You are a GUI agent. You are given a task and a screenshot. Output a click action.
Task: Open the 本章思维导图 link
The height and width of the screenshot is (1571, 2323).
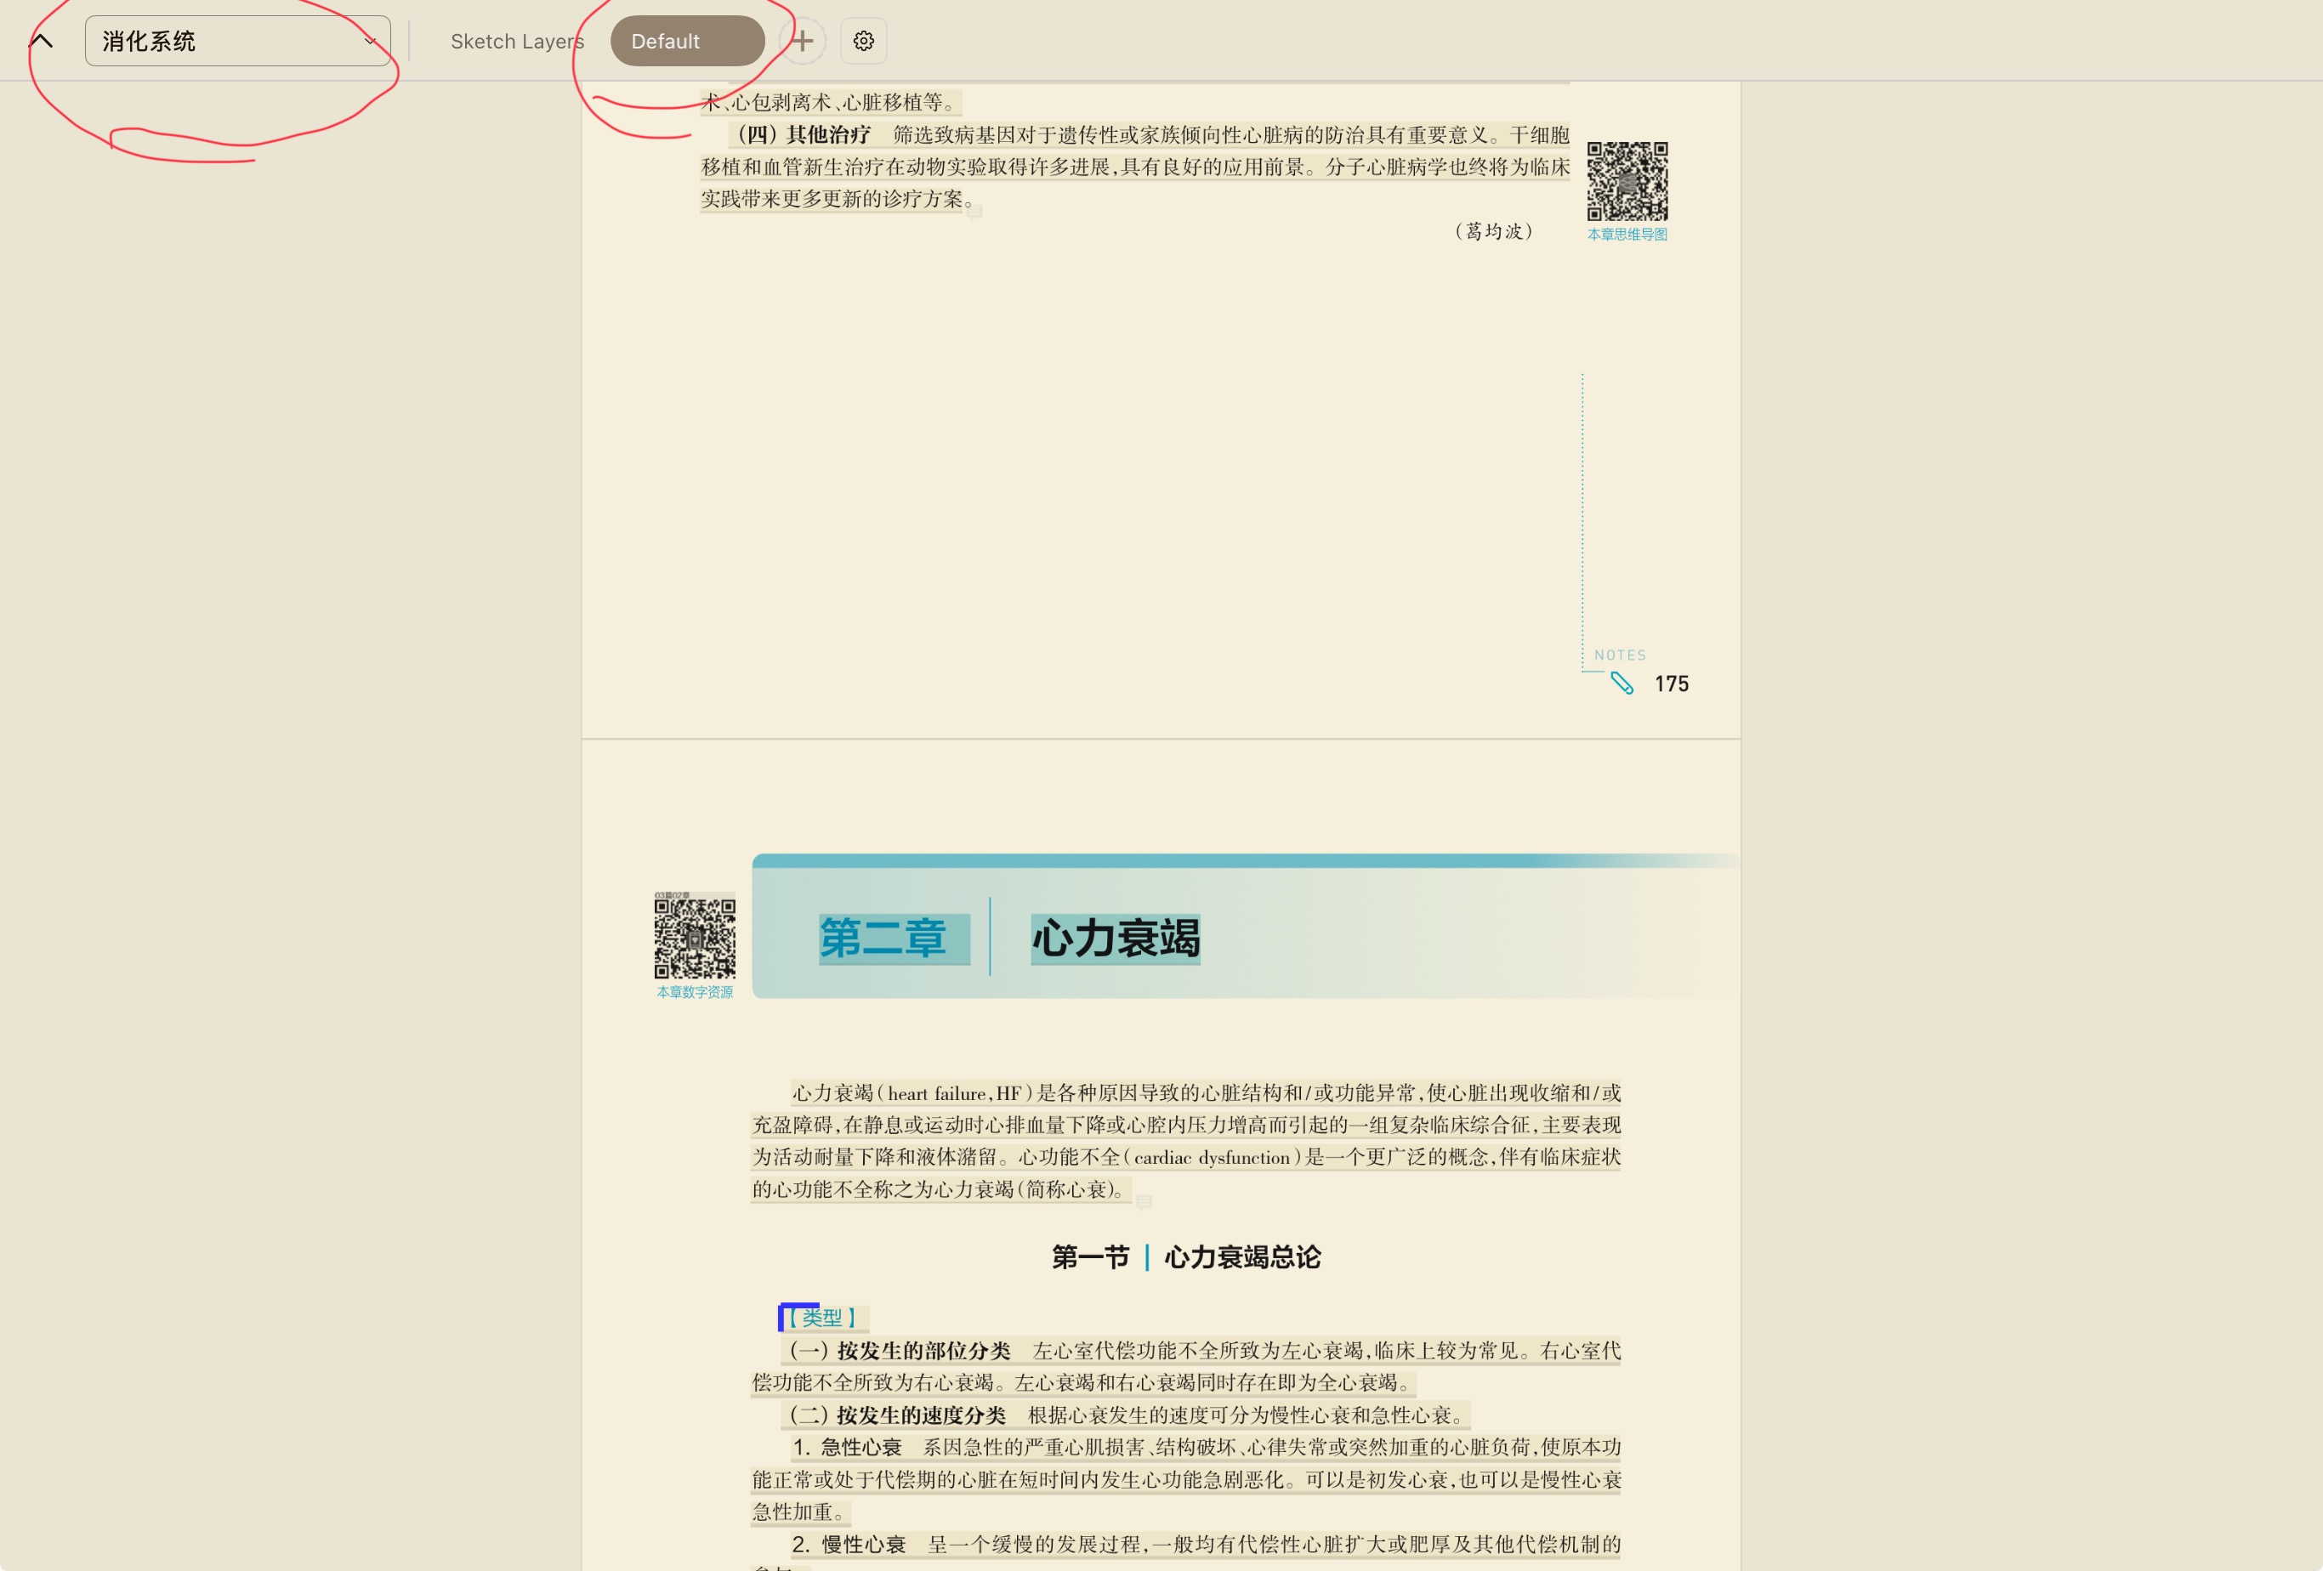(x=1627, y=235)
